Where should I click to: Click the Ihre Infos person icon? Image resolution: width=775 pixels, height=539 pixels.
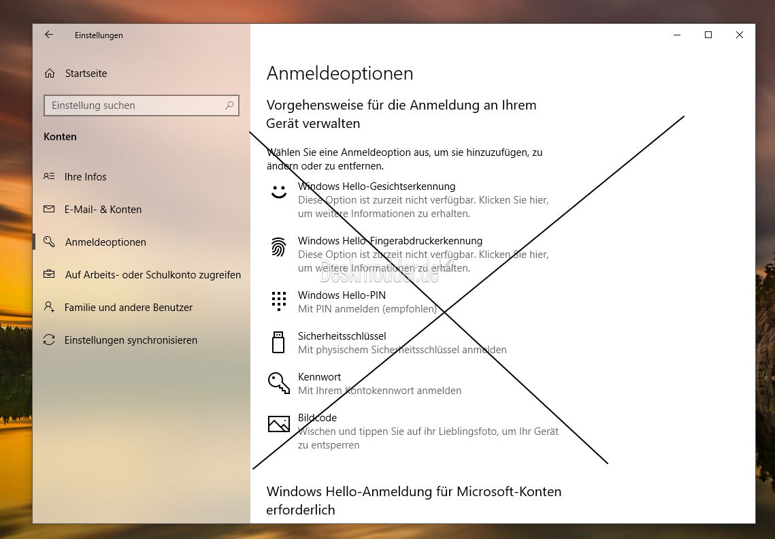click(49, 176)
